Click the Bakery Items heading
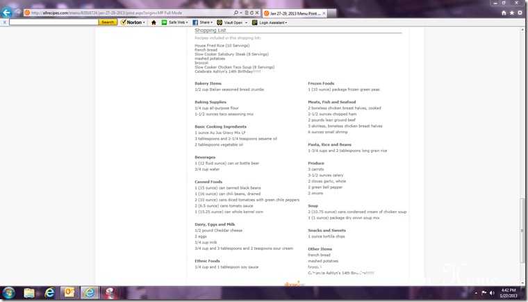 pyautogui.click(x=208, y=83)
